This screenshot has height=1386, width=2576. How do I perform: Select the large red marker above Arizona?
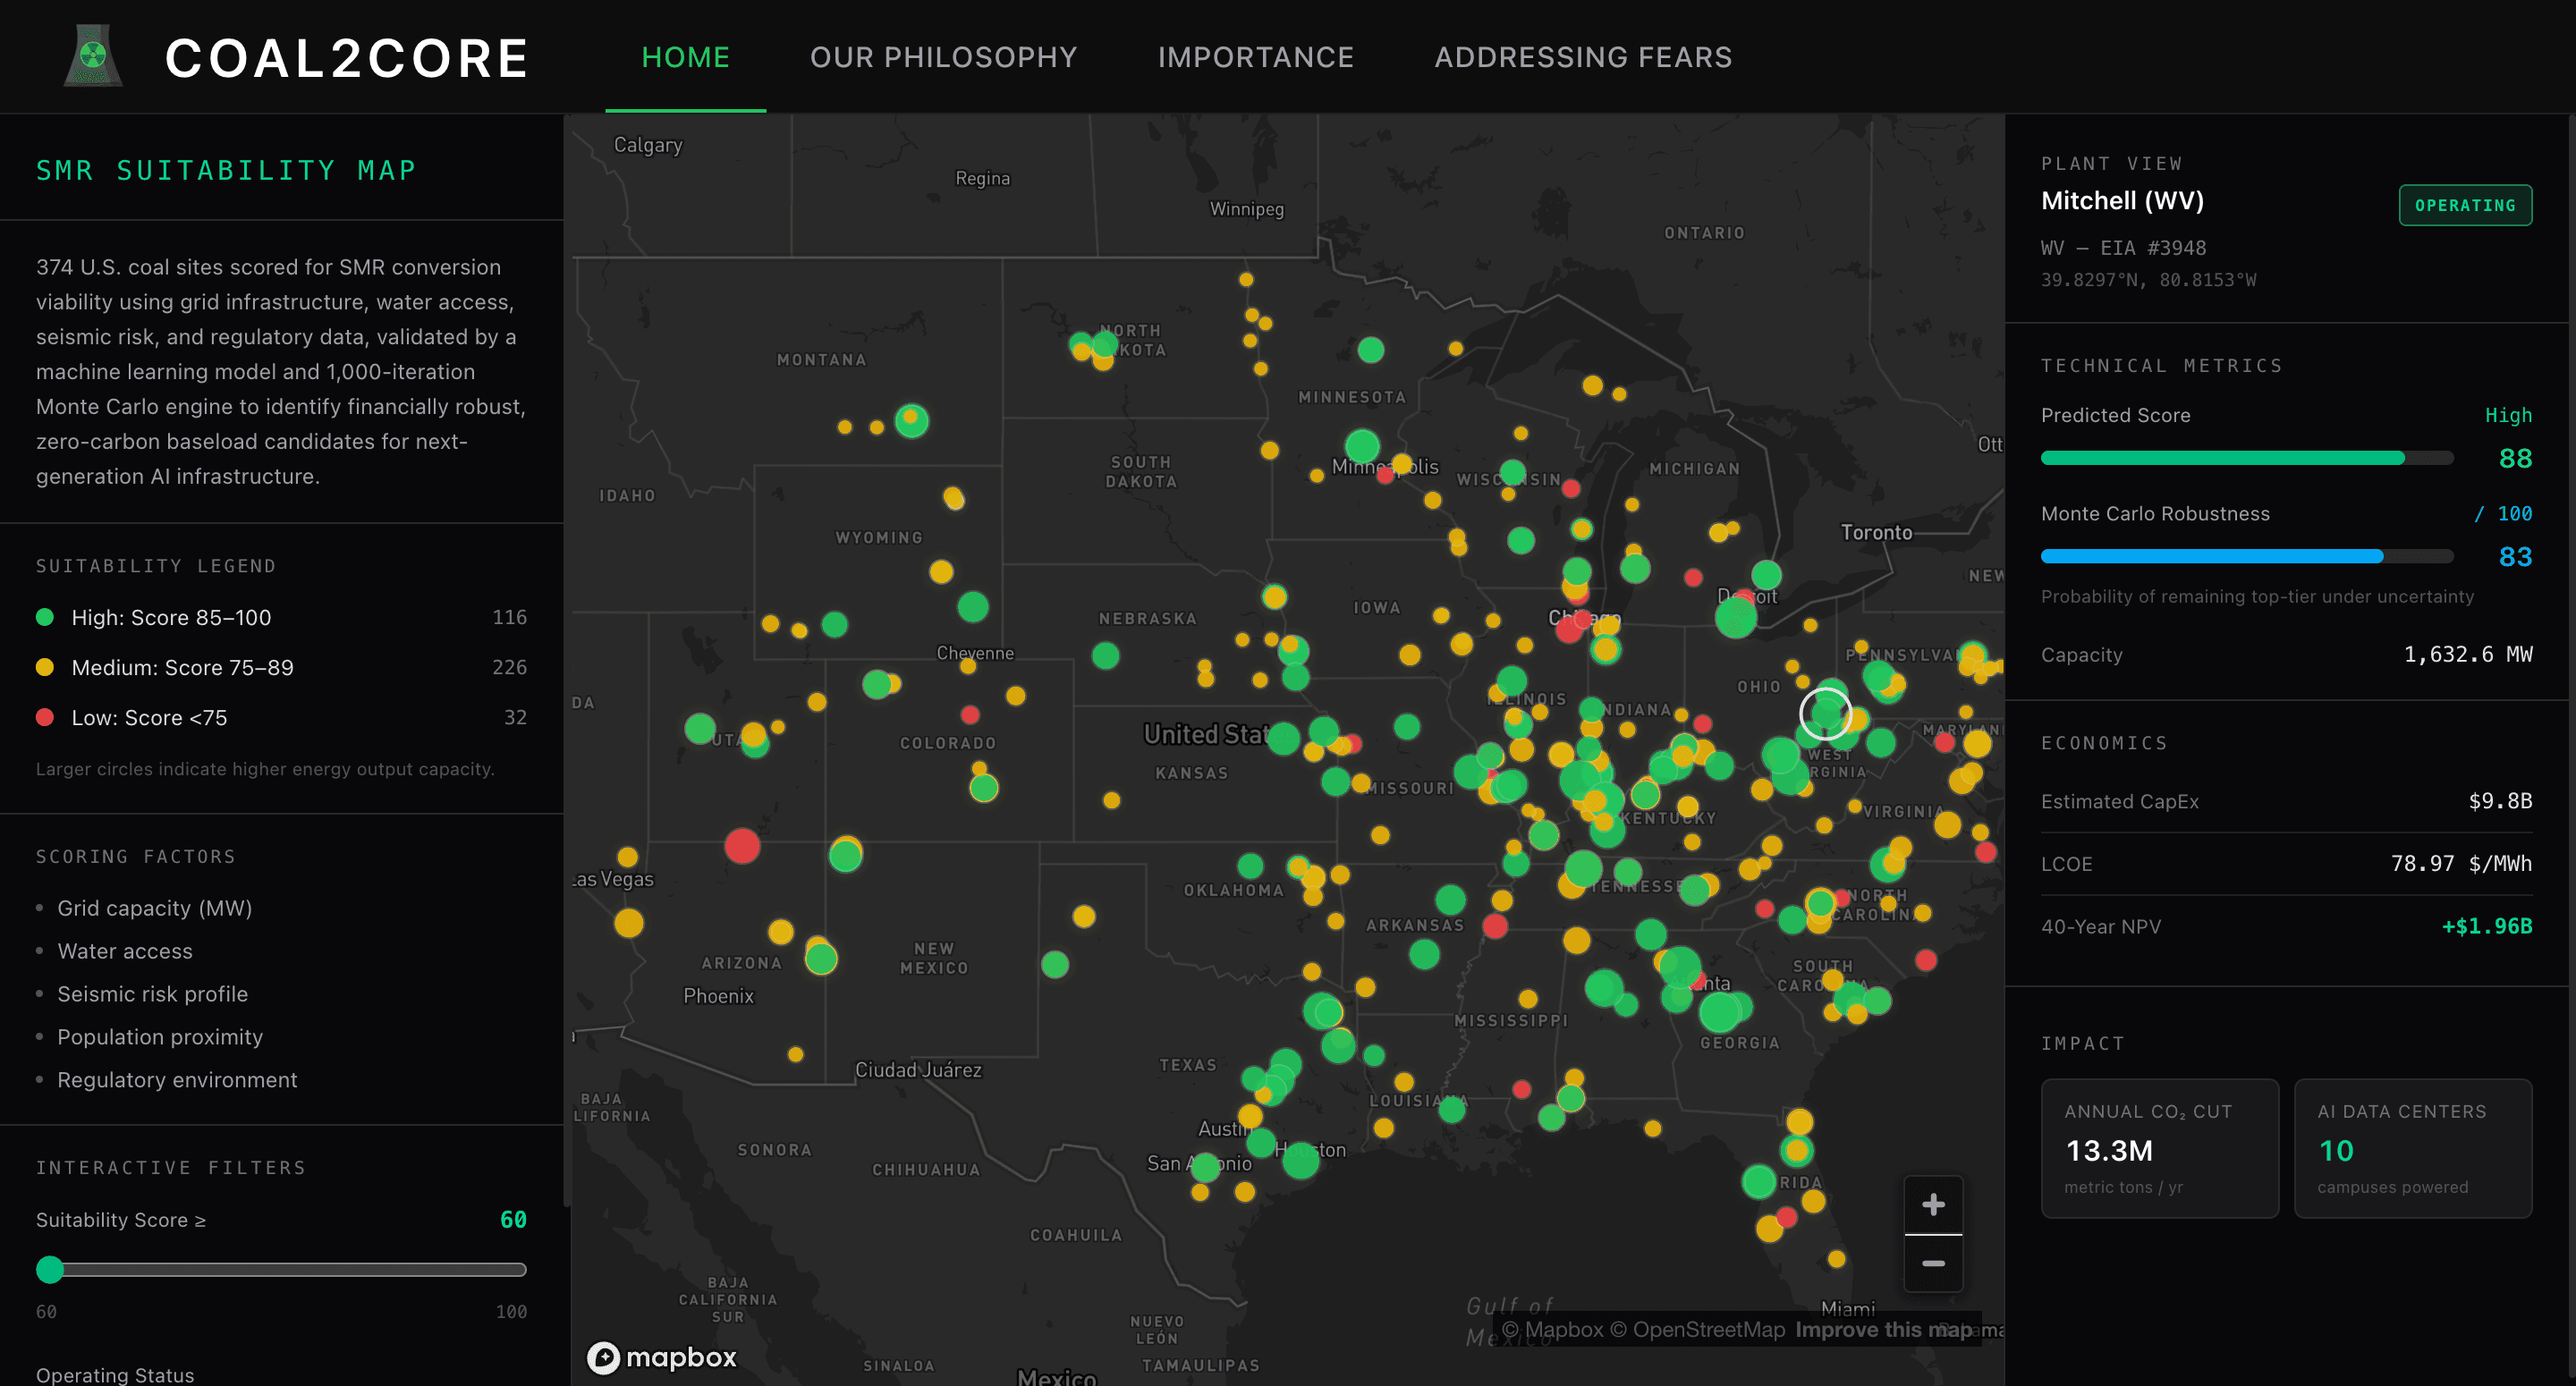[x=742, y=846]
